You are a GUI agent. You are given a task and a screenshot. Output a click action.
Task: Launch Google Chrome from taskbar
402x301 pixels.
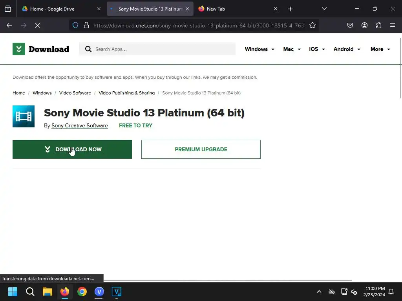tap(82, 292)
